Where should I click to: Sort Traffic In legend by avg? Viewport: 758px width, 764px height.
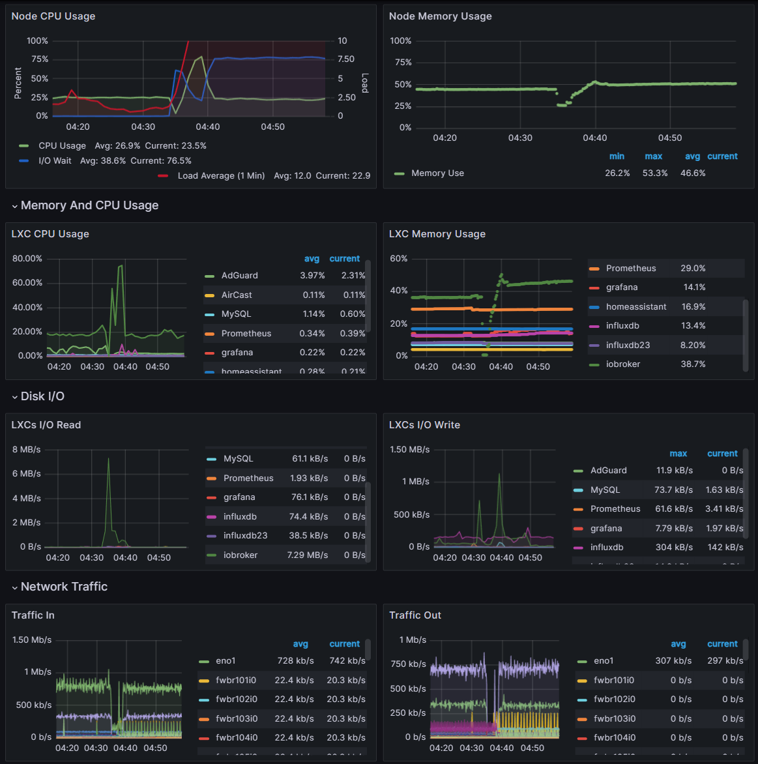tap(300, 644)
